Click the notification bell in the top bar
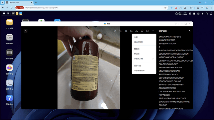214x120 pixels. pos(203,13)
